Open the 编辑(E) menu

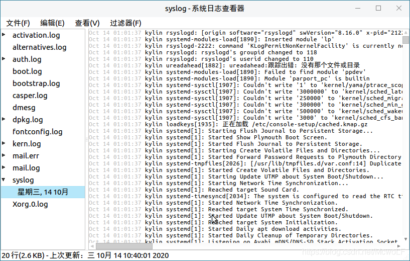tap(52, 23)
